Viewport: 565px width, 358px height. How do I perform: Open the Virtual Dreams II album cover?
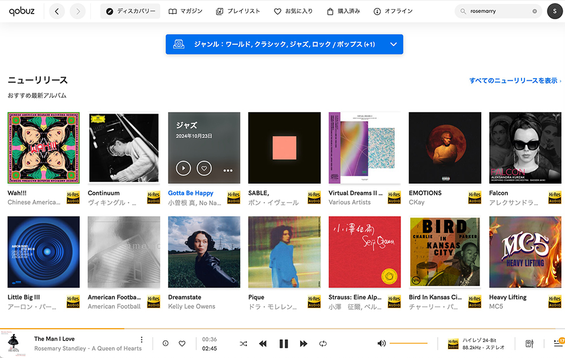coord(364,148)
